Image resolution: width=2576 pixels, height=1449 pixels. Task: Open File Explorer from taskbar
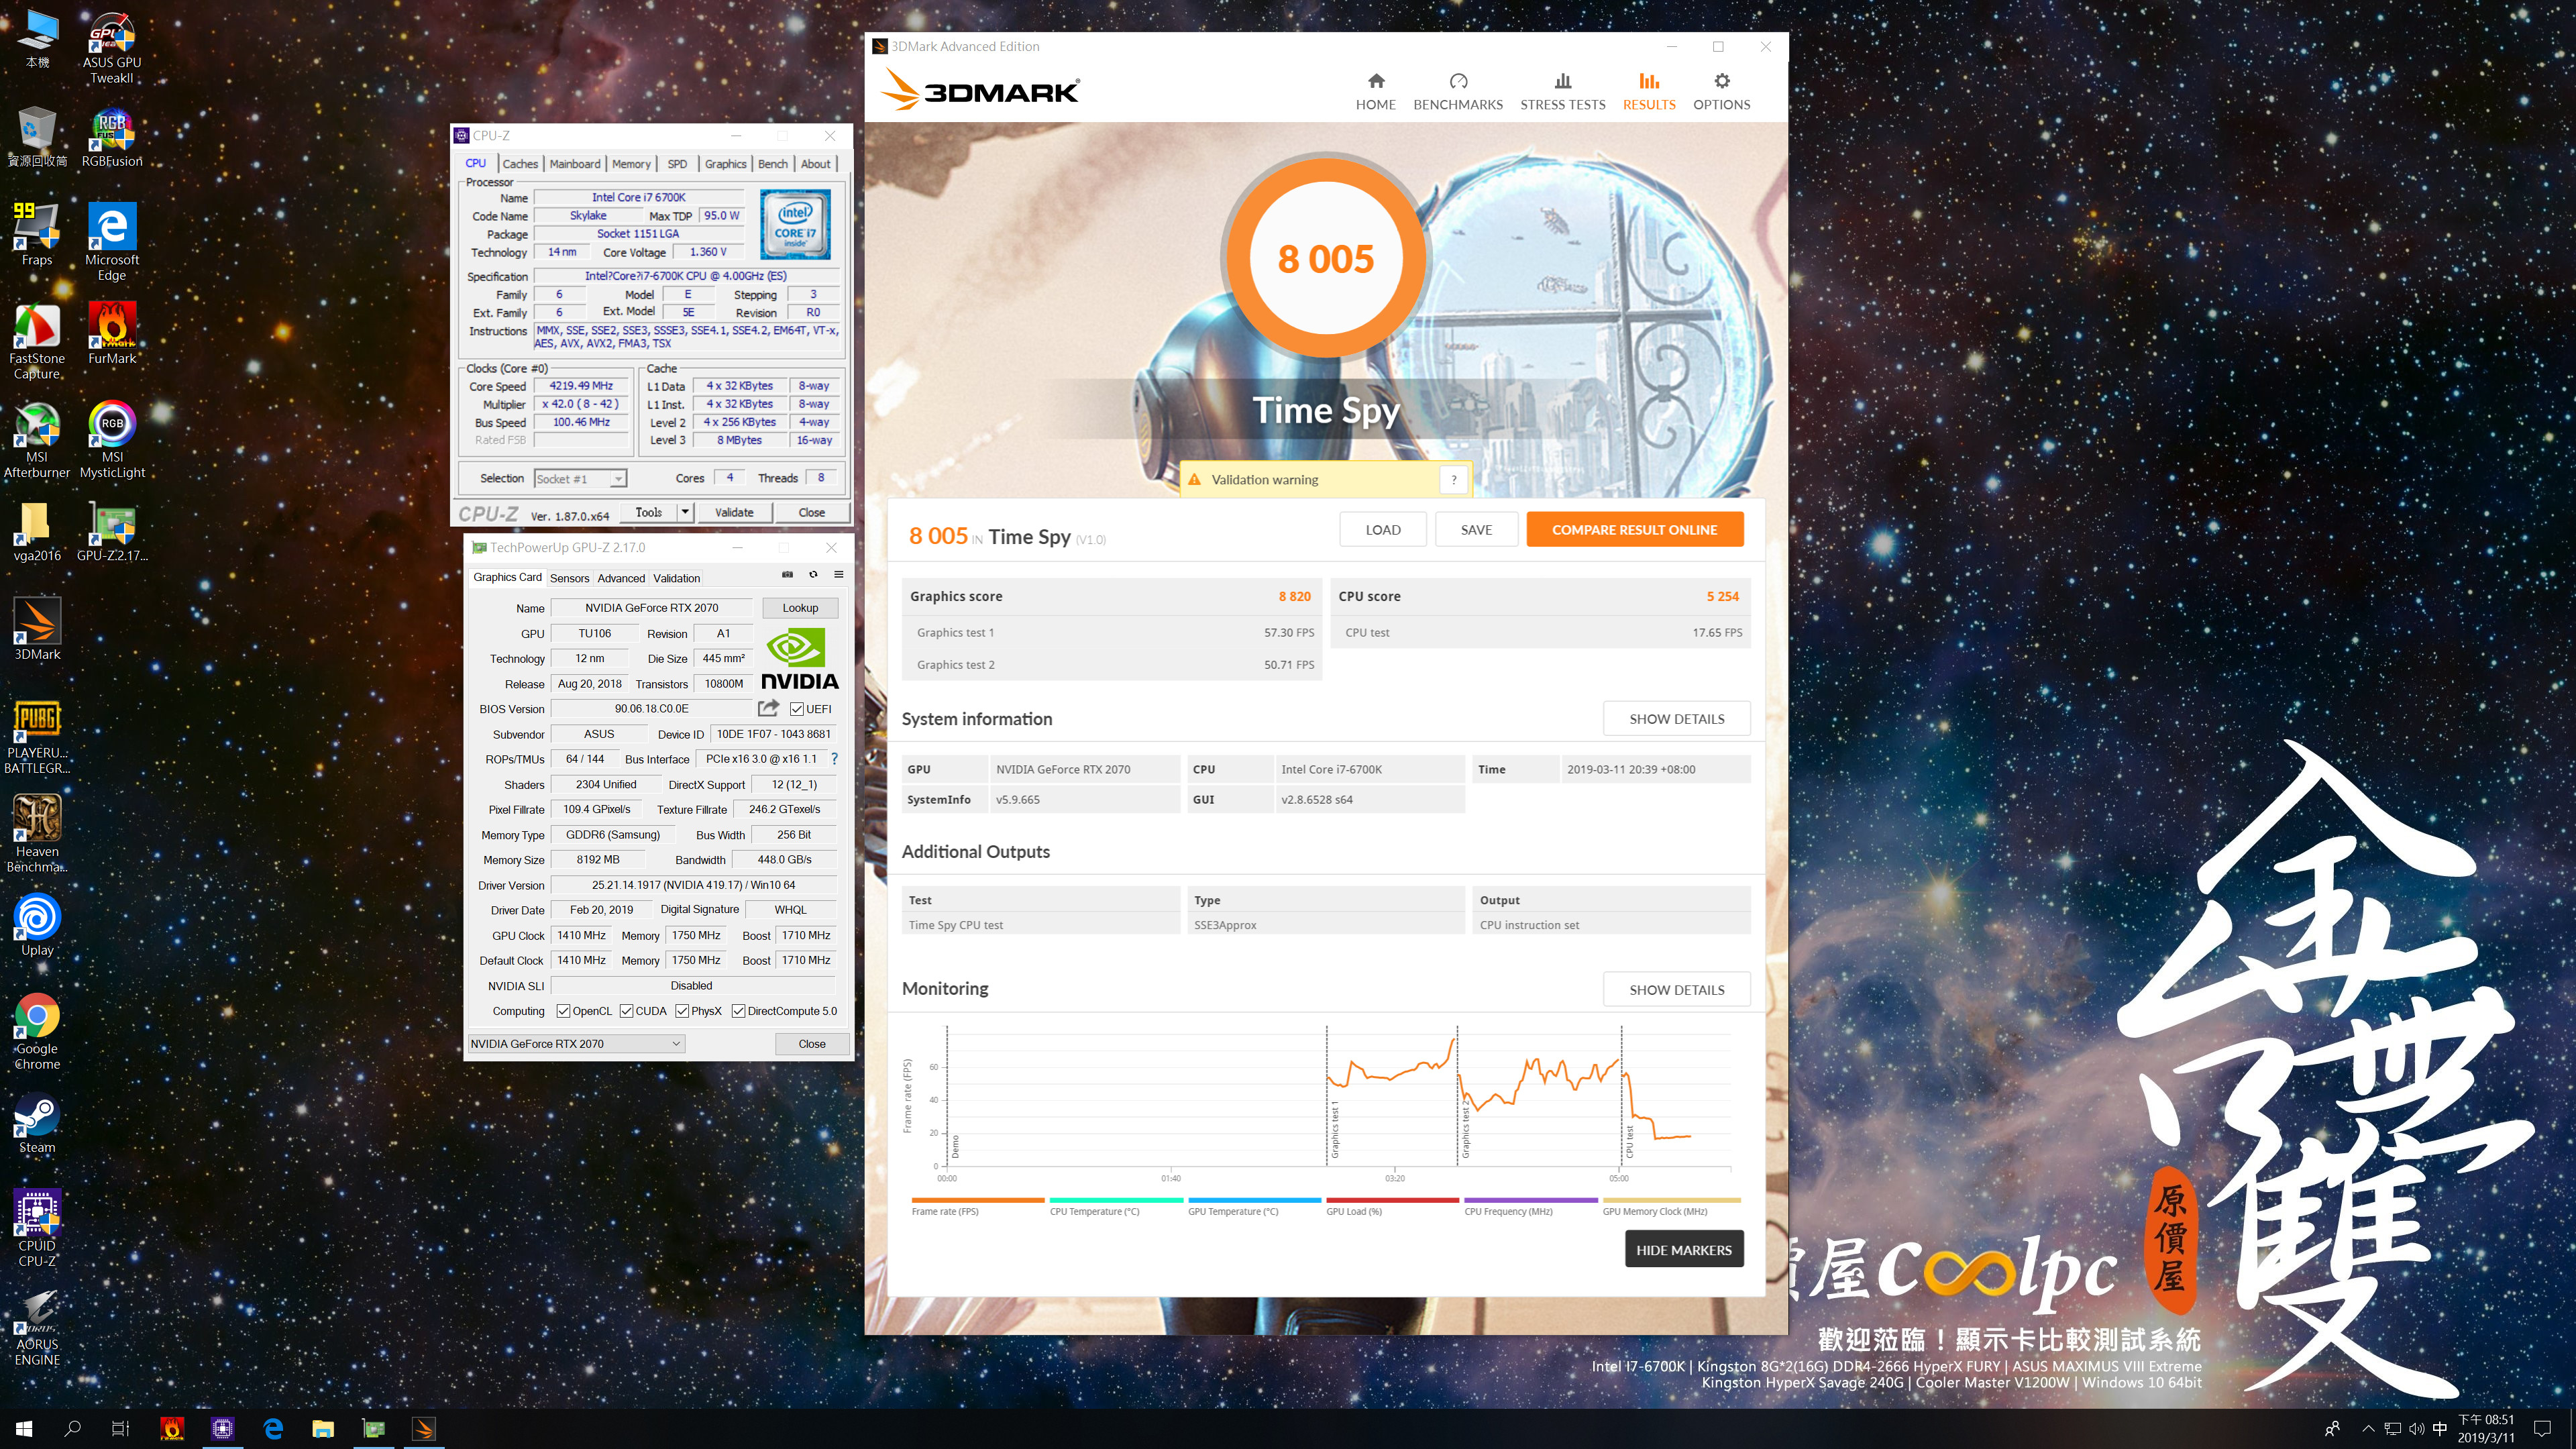click(323, 1429)
